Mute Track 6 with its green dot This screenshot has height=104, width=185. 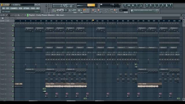(13, 50)
